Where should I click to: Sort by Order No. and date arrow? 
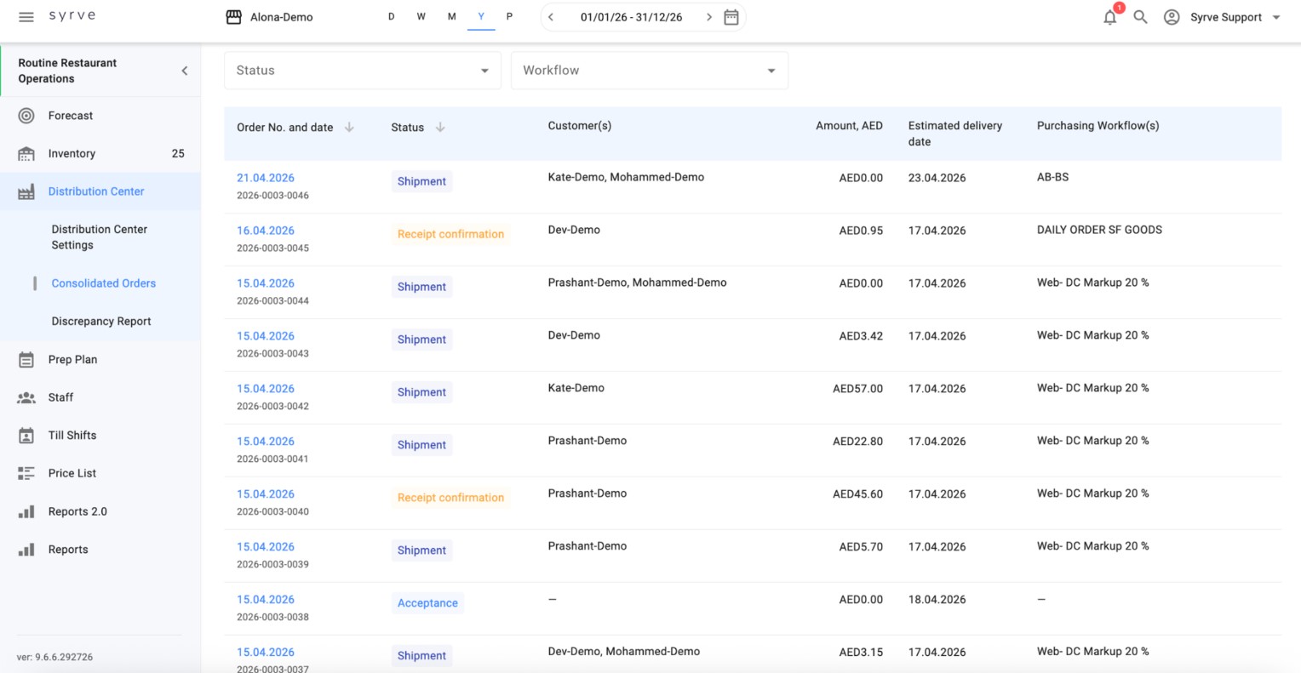pos(349,128)
